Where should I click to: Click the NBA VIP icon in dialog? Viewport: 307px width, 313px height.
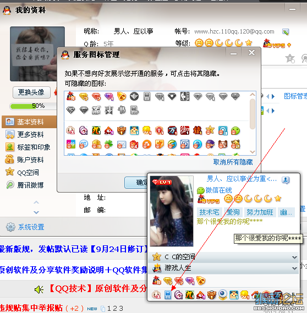click(x=185, y=96)
